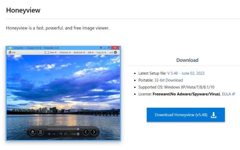Click the 'Supported OS: Windows XP/Vista/7/8/8.1/10' text
Image resolution: width=240 pixels, height=150 pixels.
[x=176, y=87]
